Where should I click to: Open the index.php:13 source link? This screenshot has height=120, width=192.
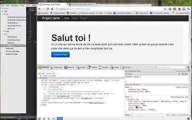(182, 87)
